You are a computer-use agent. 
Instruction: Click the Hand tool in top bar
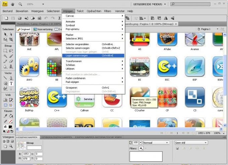(13, 4)
